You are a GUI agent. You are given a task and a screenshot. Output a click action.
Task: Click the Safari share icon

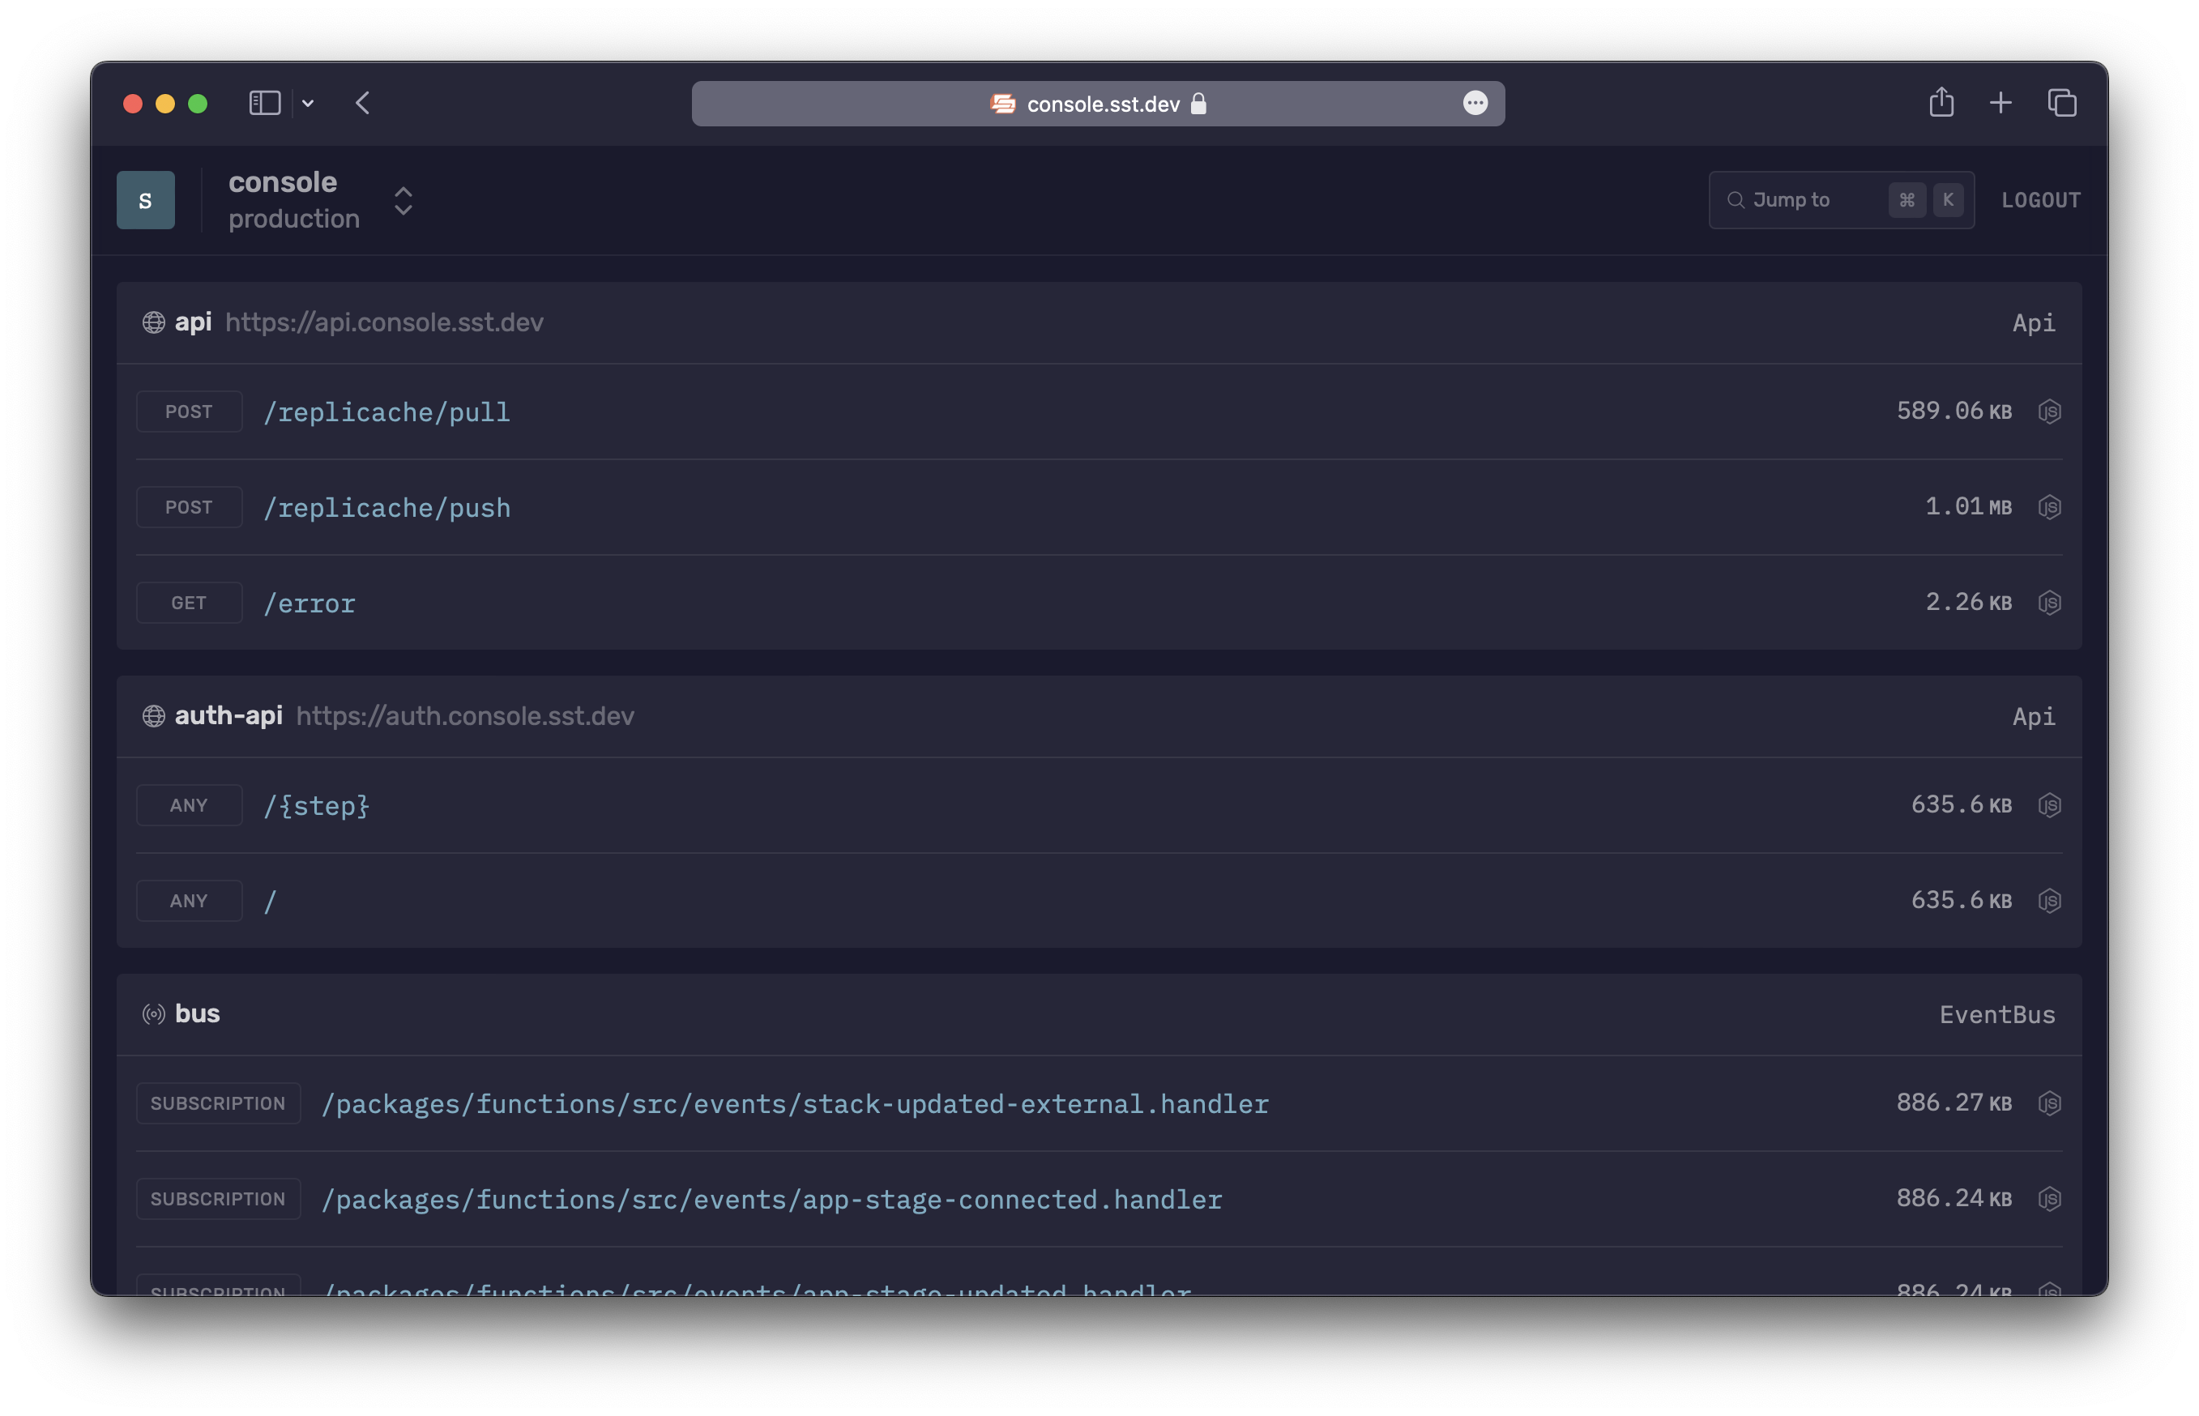point(1941,103)
